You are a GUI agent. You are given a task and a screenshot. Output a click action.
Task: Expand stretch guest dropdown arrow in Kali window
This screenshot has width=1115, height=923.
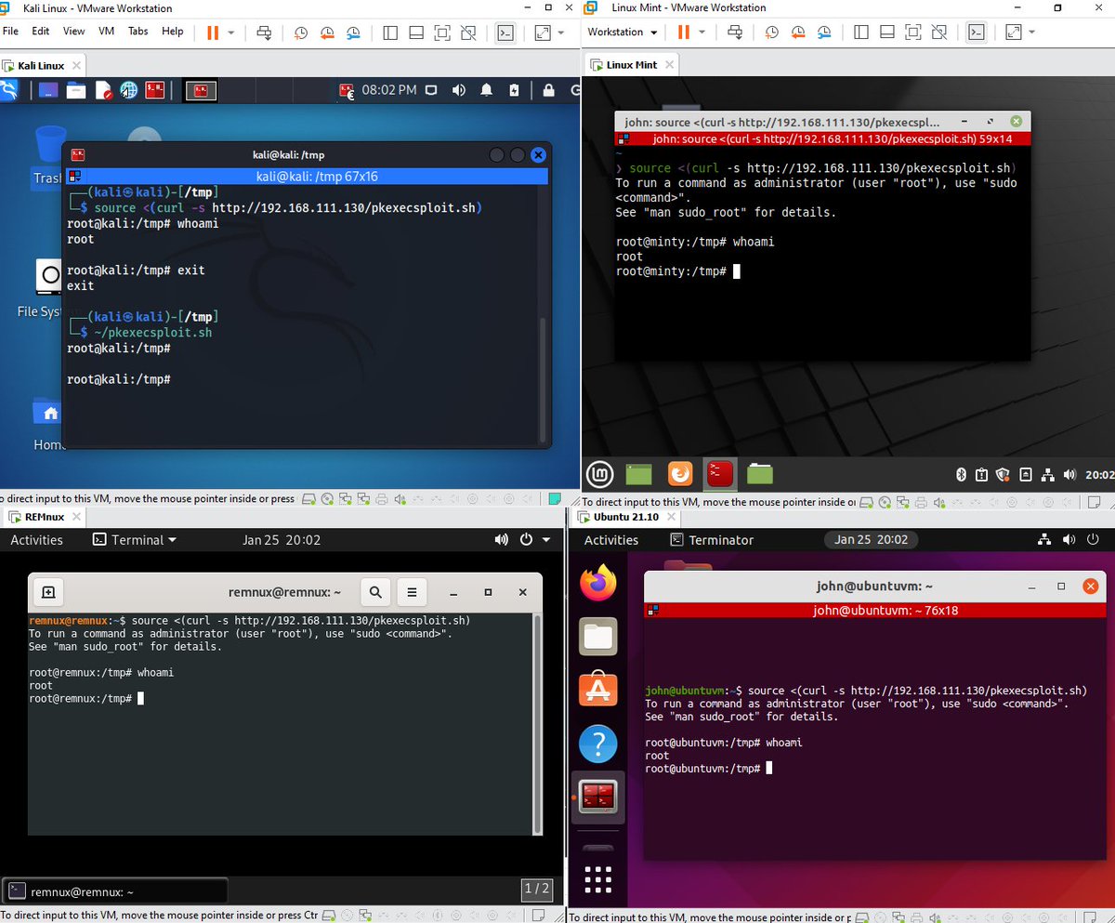tap(560, 33)
